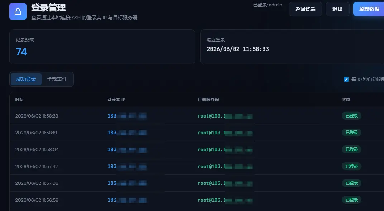Click the root@103 server in 11:57:06 row
The height and width of the screenshot is (211, 384).
225,183
